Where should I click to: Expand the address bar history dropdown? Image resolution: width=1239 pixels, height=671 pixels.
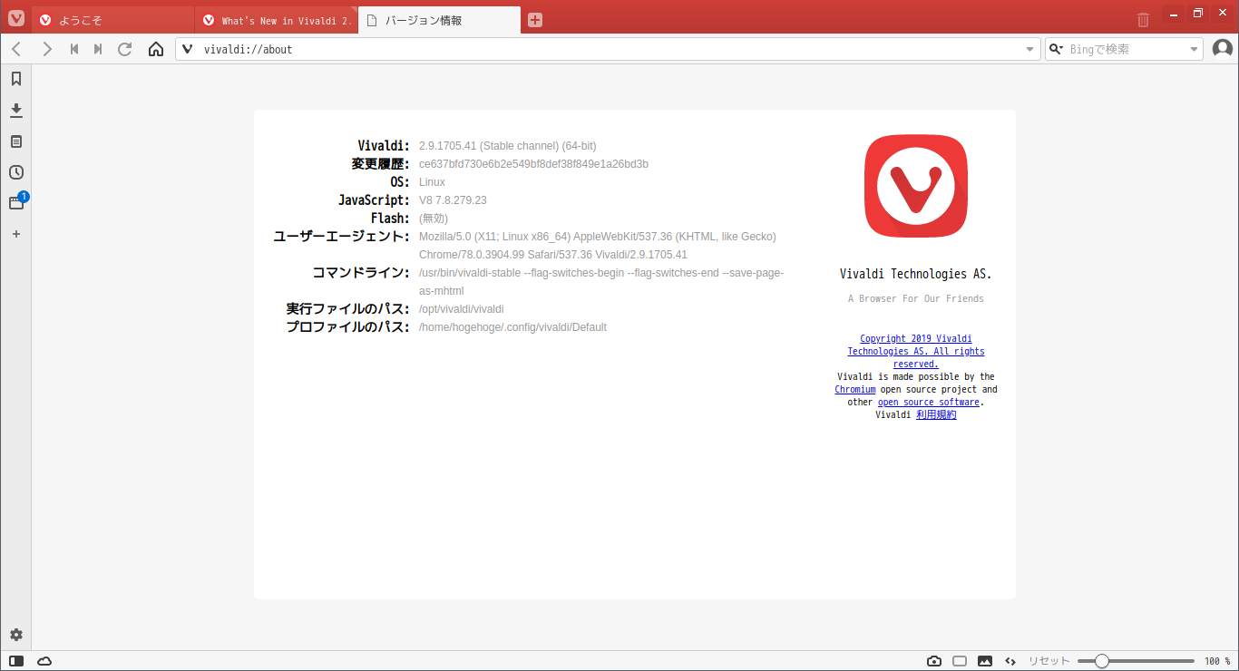point(1029,49)
